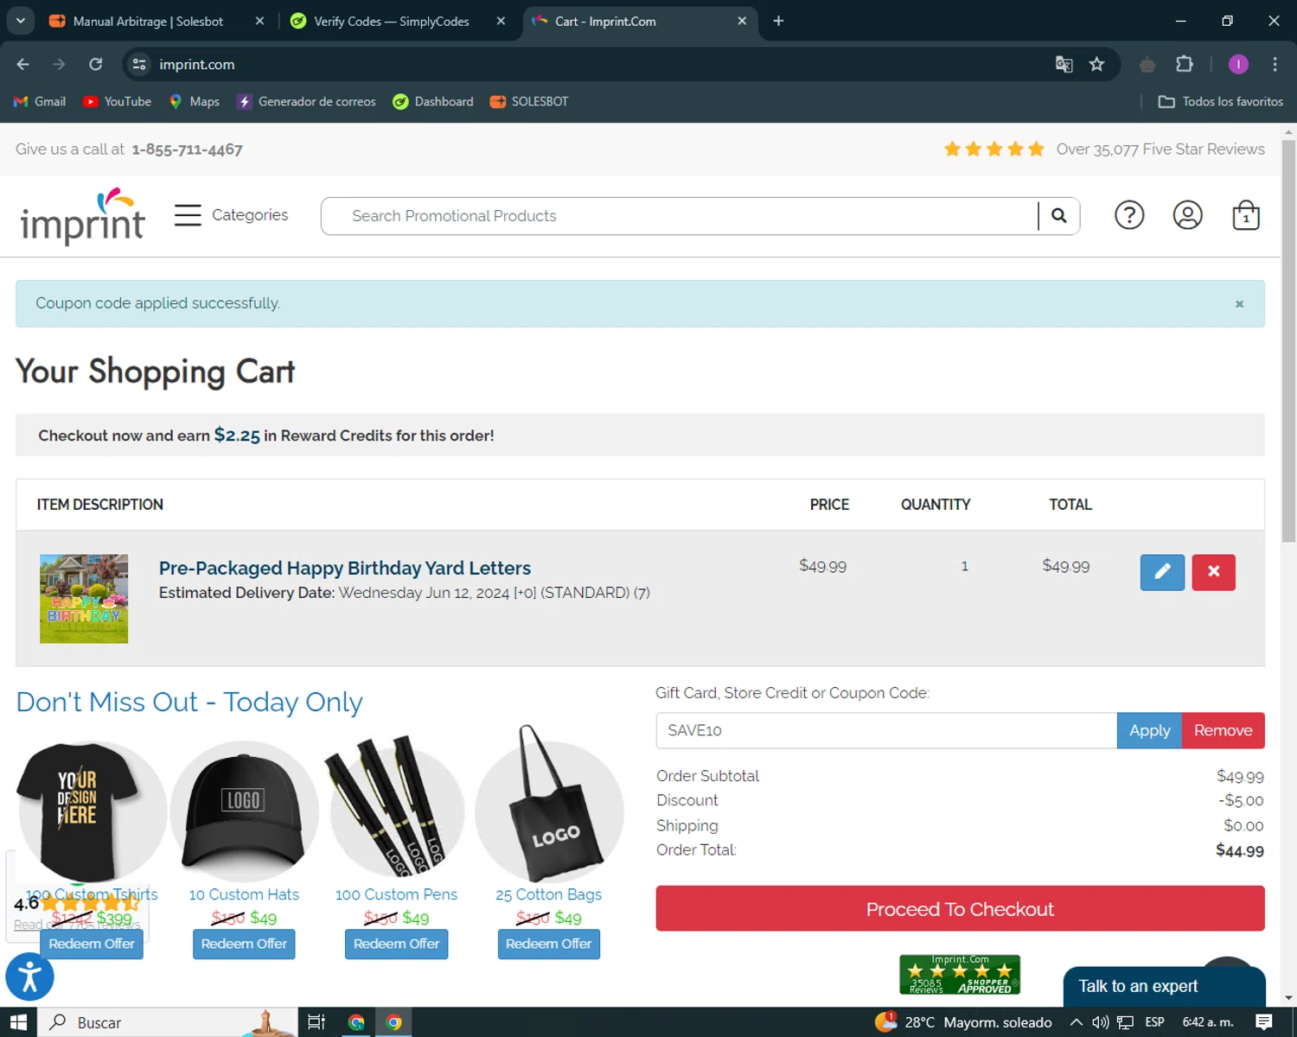1297x1037 pixels.
Task: Open the Chrome three-dot menu
Action: pos(1275,64)
